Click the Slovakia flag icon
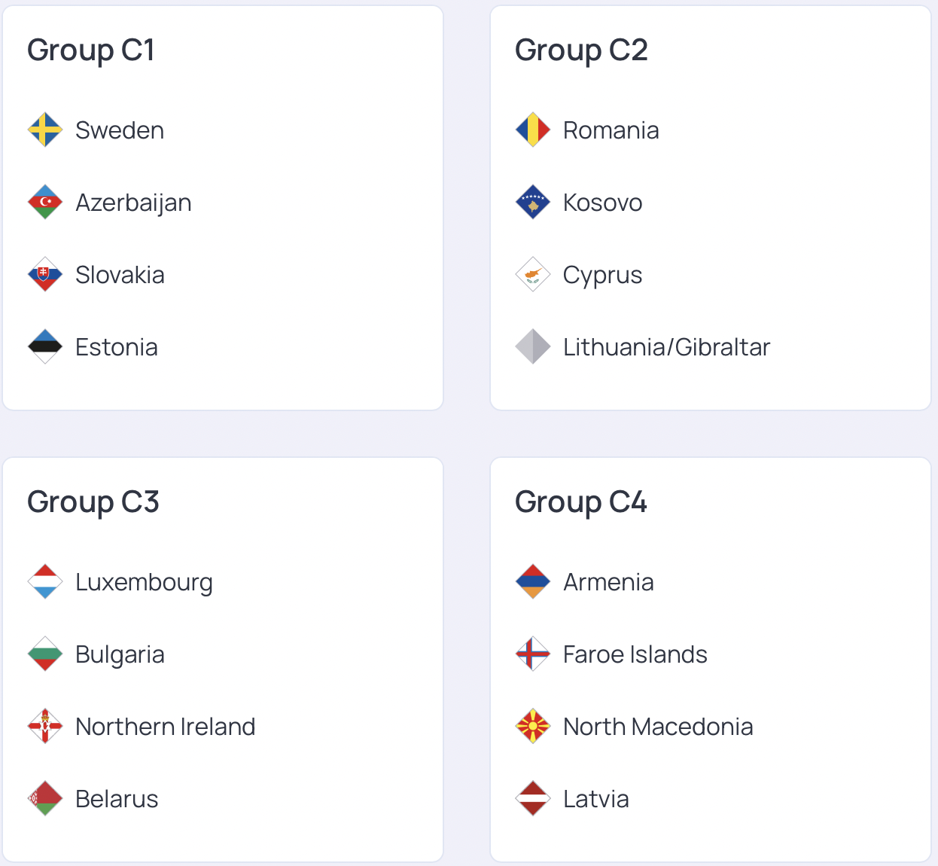Screen dimensions: 938x866 pyautogui.click(x=45, y=275)
